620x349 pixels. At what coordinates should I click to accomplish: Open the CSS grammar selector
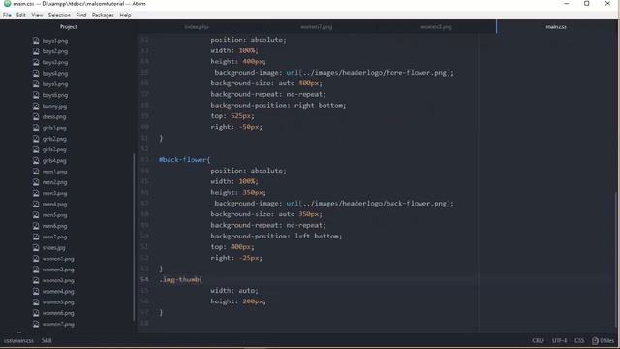coord(579,340)
